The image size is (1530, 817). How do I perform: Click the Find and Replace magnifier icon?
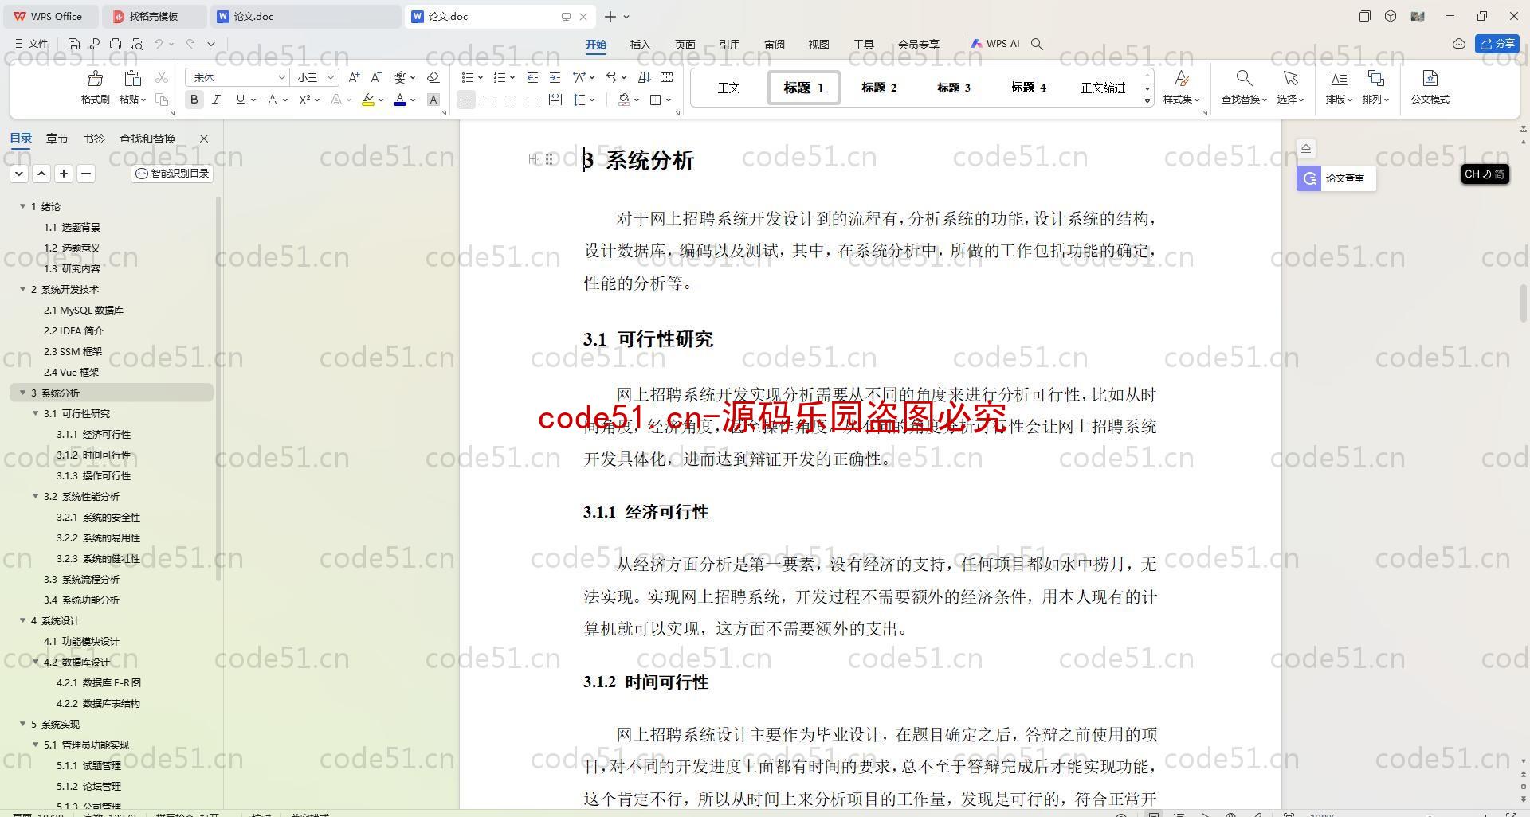tap(1243, 78)
